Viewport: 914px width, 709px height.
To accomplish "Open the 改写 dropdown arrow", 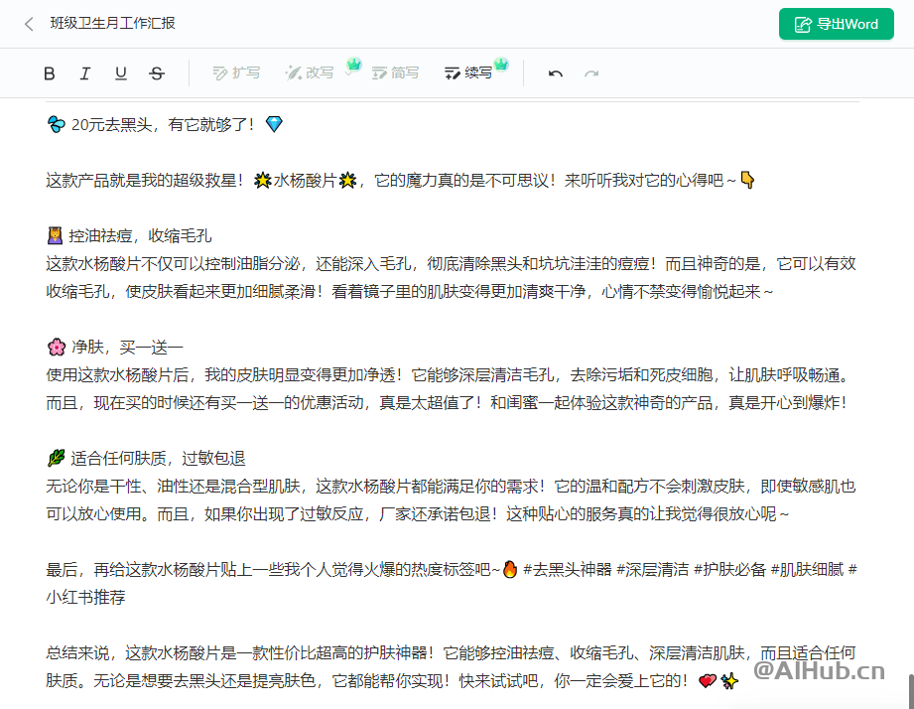I will click(x=348, y=74).
